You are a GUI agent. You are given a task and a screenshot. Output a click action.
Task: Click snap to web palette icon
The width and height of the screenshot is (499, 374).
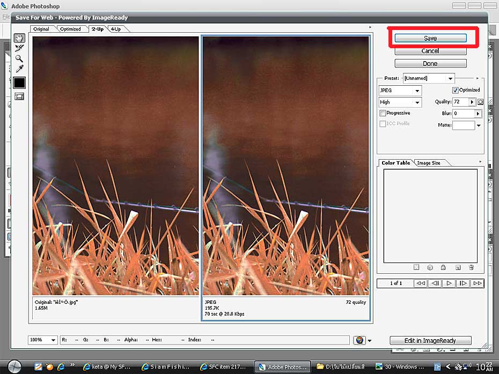[416, 267]
